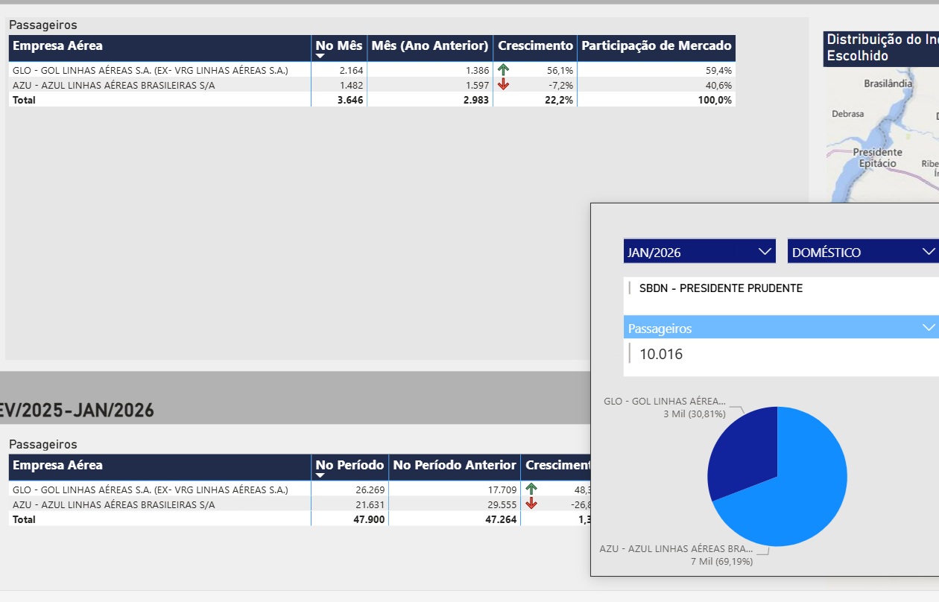The image size is (939, 602).
Task: Click the green growth arrow in GOL monthly row
Action: click(x=504, y=70)
